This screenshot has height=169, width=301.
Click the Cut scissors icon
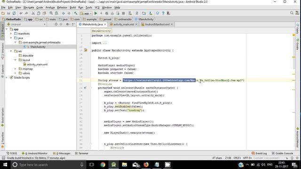pyautogui.click(x=33, y=13)
